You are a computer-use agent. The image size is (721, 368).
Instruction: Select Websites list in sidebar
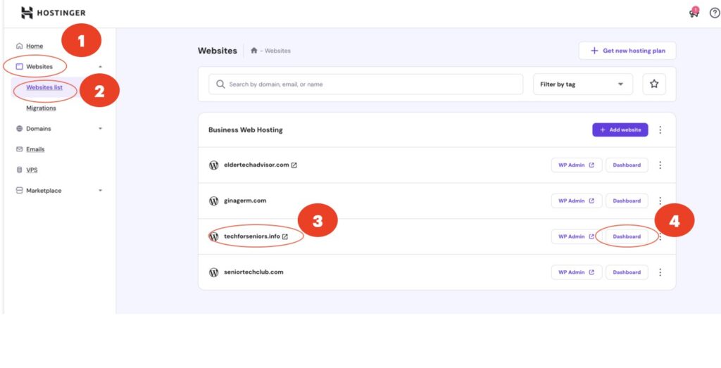point(44,87)
